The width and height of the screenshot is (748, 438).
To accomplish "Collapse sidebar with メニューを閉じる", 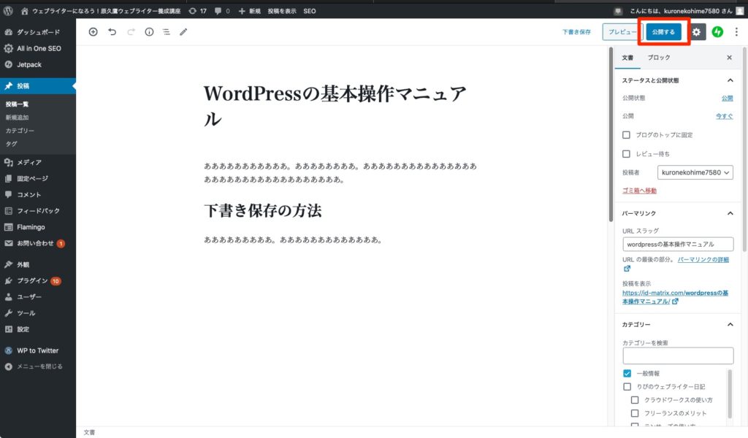I will point(38,366).
